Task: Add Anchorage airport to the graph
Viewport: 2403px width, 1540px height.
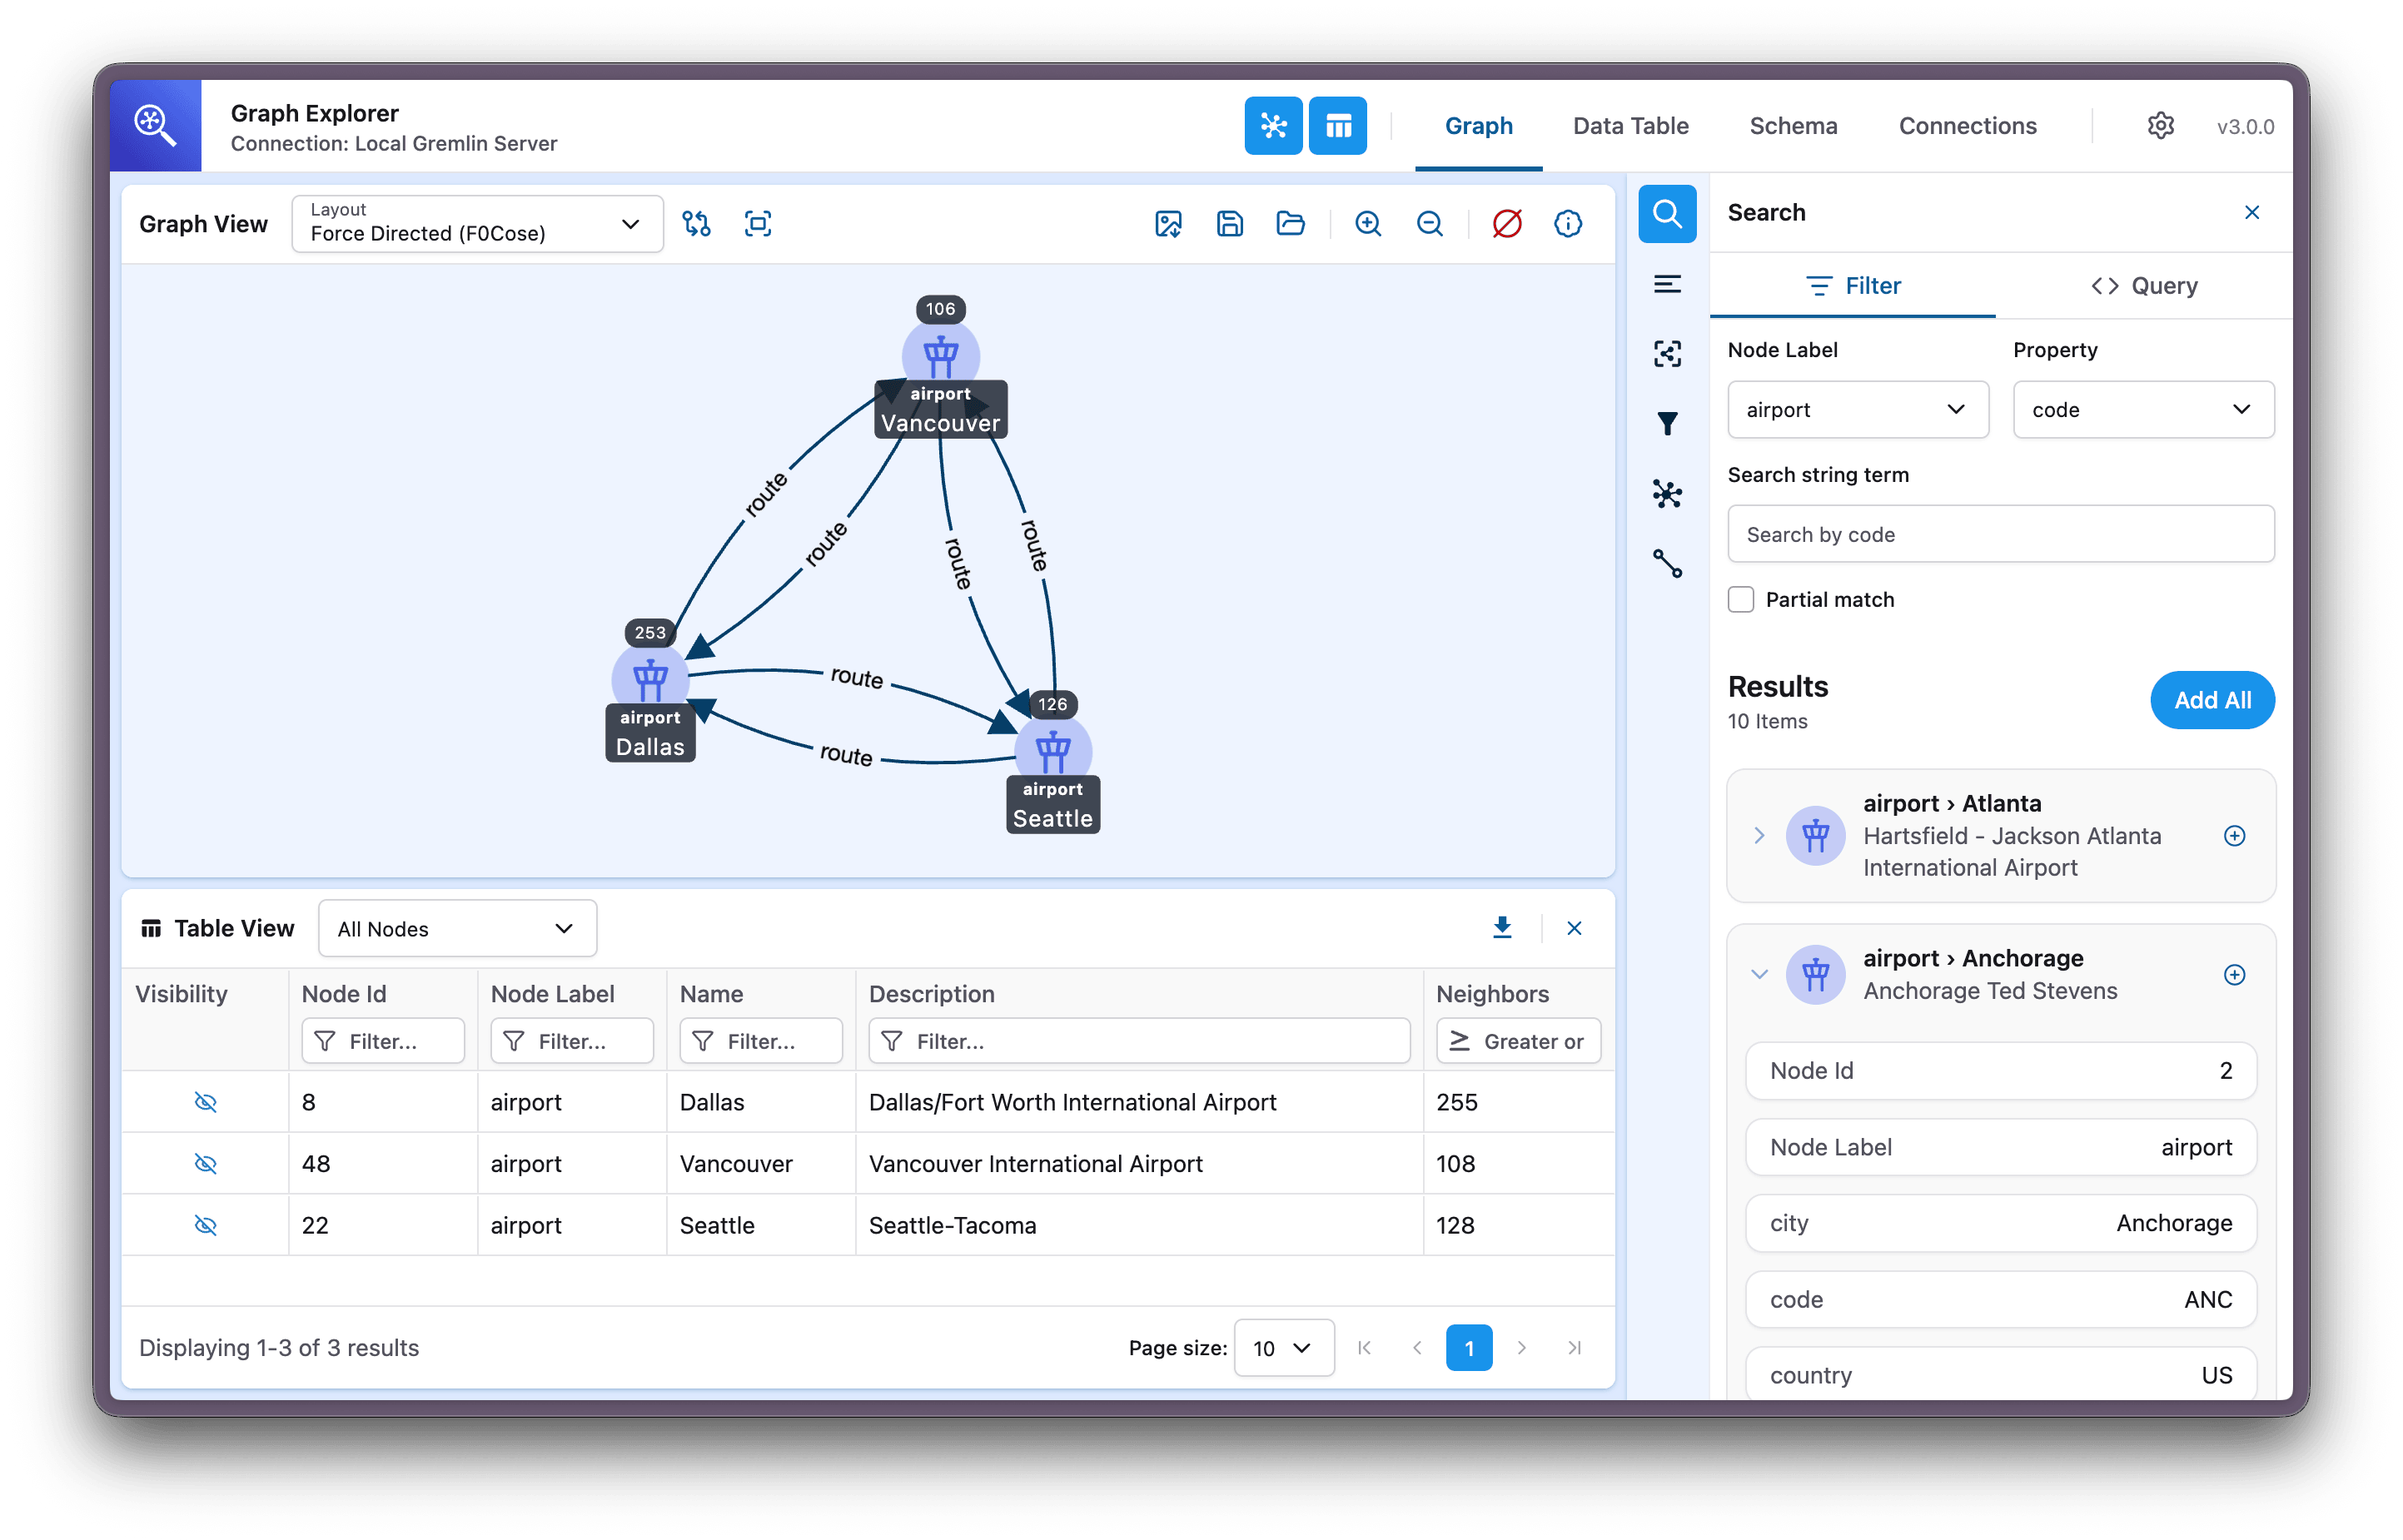Action: (x=2234, y=974)
